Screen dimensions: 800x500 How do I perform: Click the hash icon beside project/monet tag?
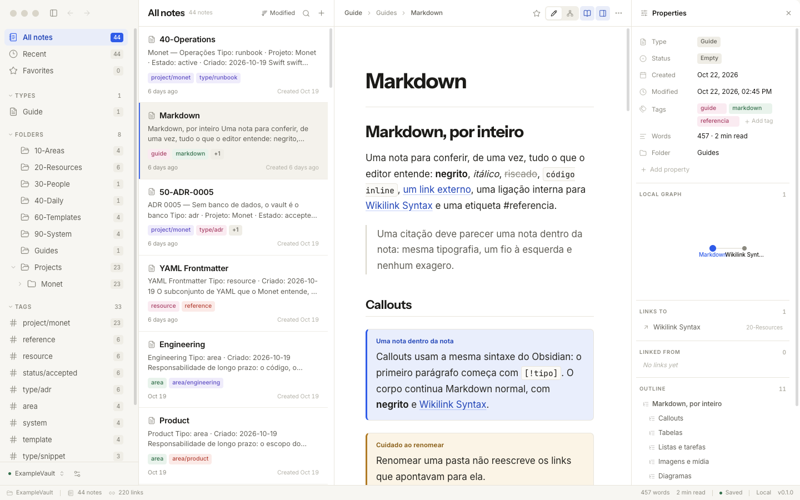point(13,323)
